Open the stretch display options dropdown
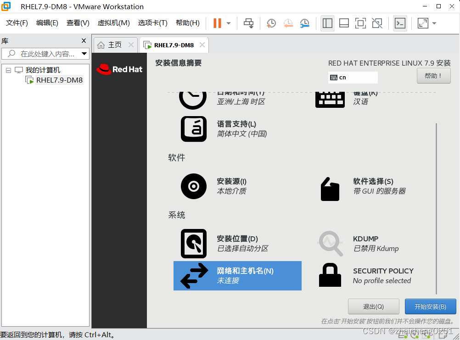 (x=434, y=23)
